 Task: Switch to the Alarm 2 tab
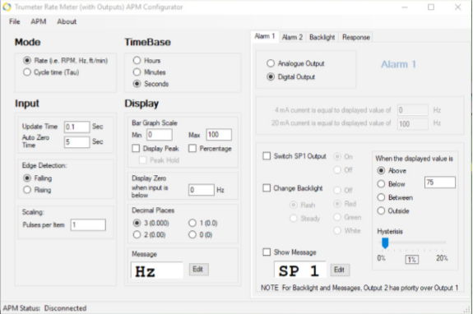pyautogui.click(x=292, y=37)
